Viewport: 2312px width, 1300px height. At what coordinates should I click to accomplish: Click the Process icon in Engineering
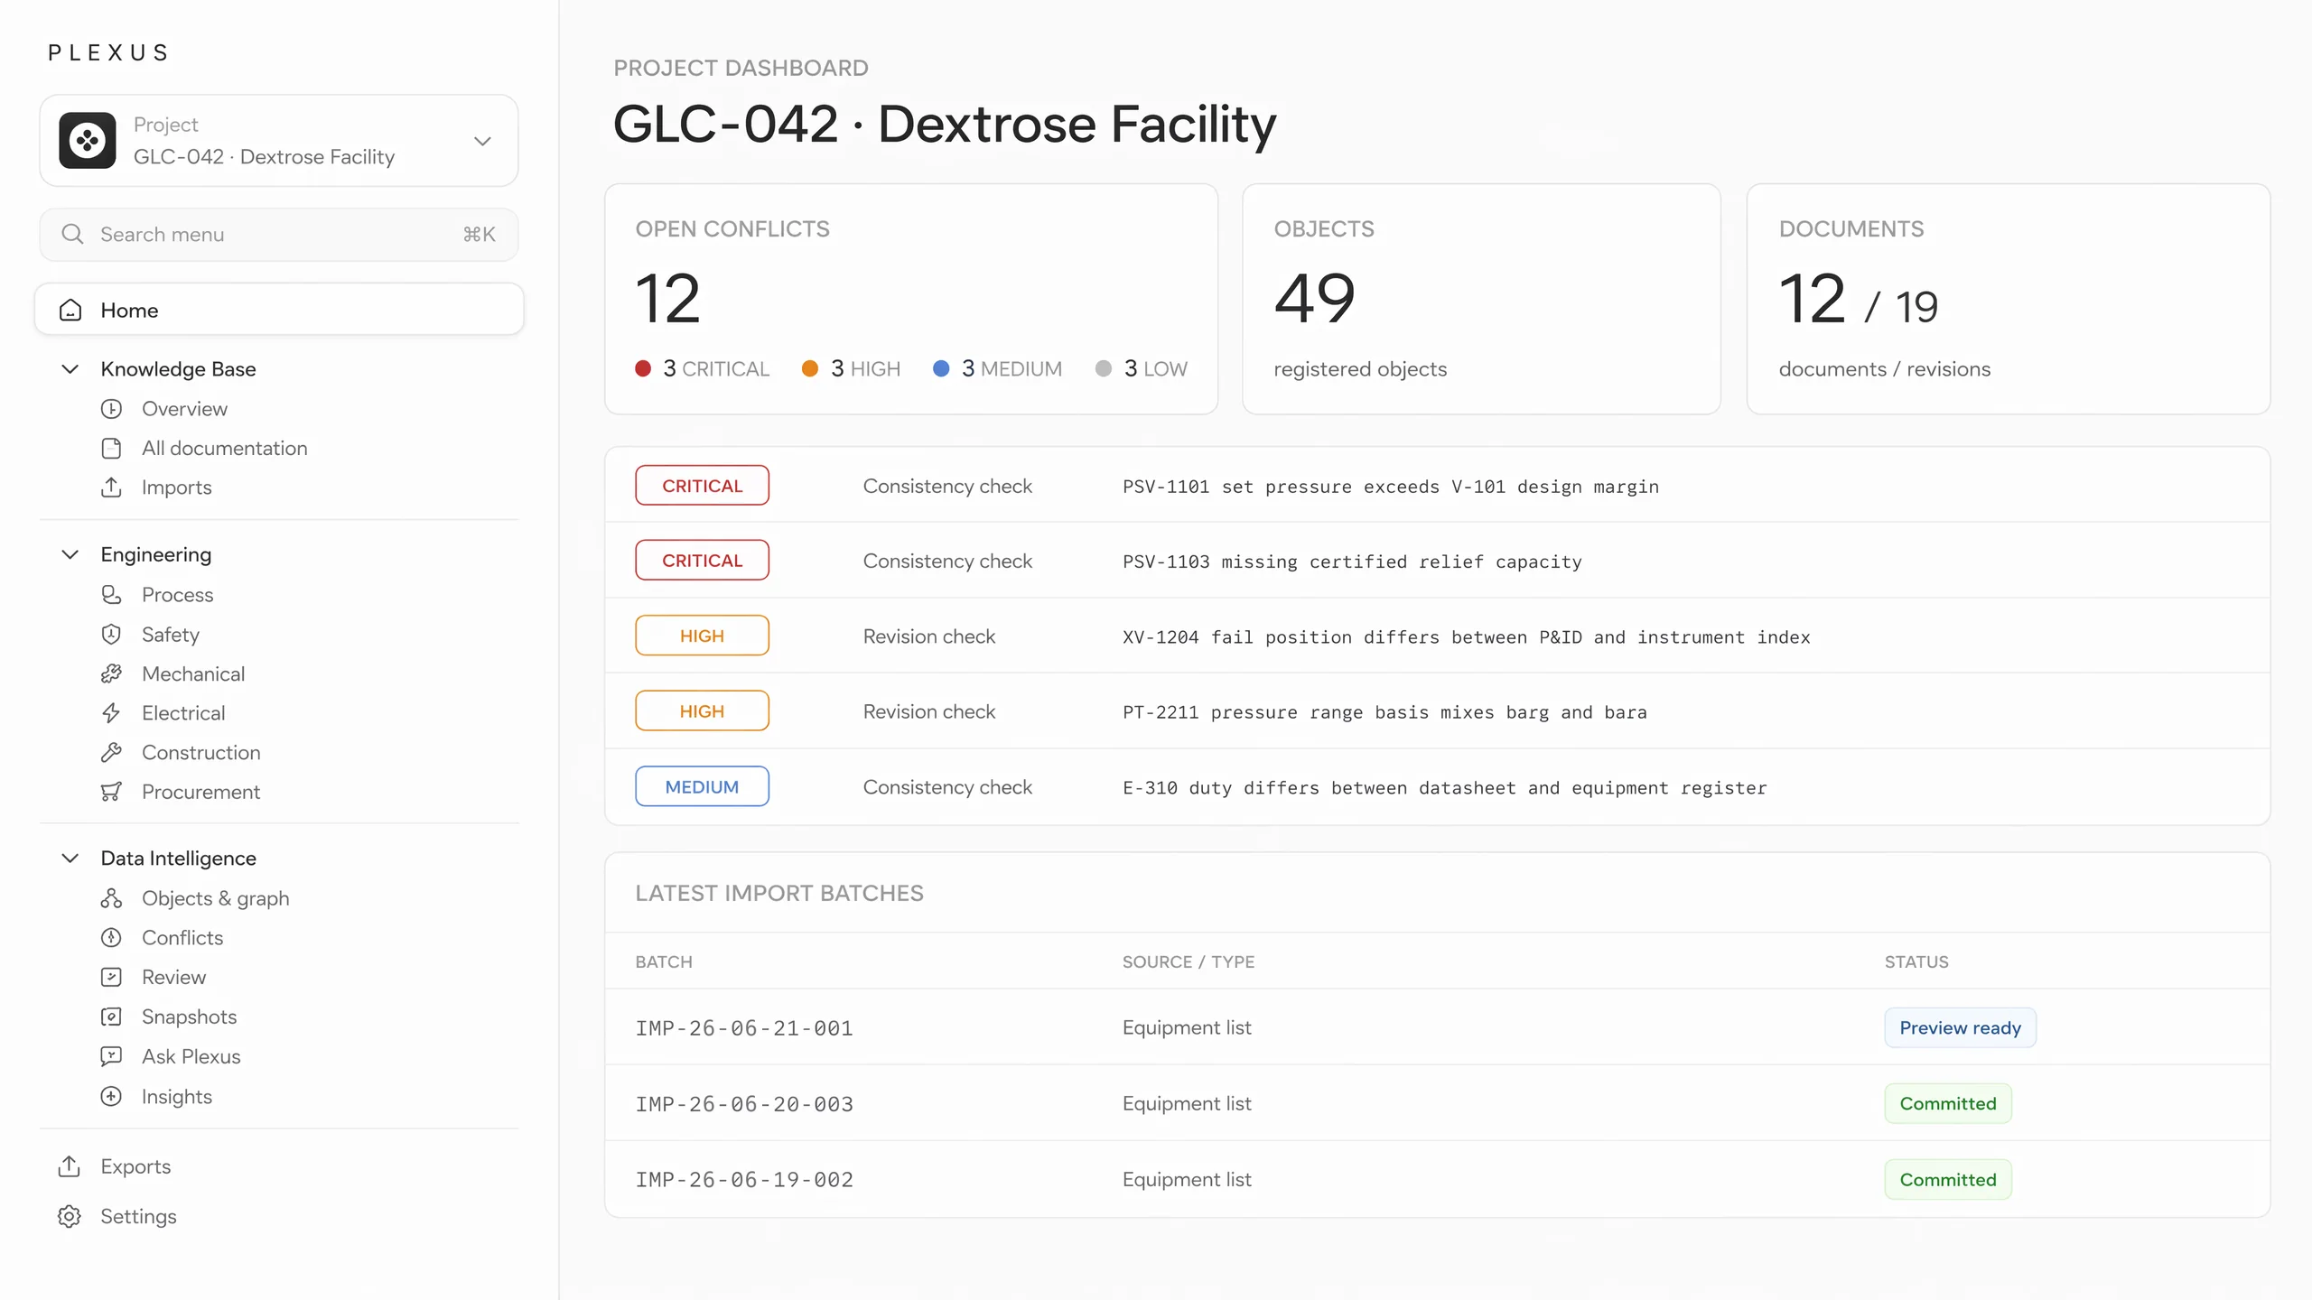tap(111, 595)
